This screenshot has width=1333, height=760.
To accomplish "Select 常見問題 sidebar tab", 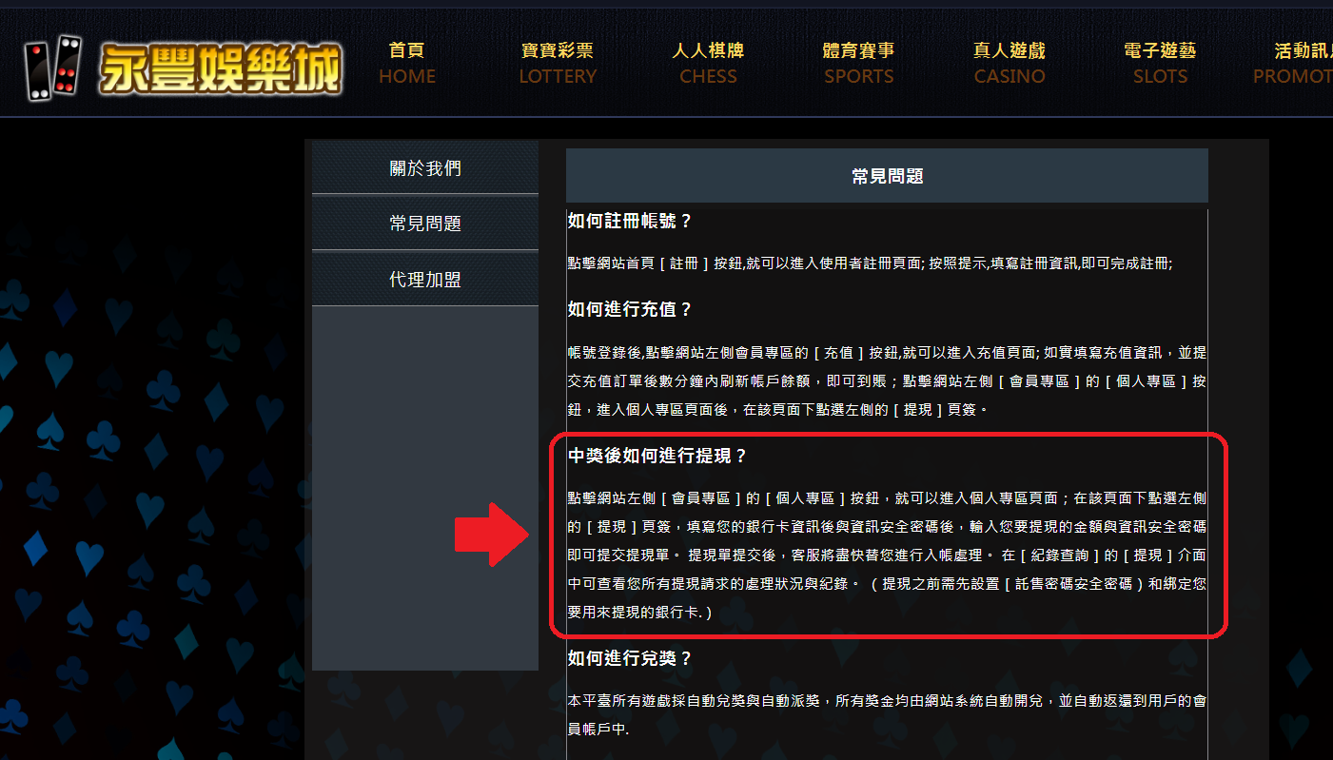I will [425, 224].
